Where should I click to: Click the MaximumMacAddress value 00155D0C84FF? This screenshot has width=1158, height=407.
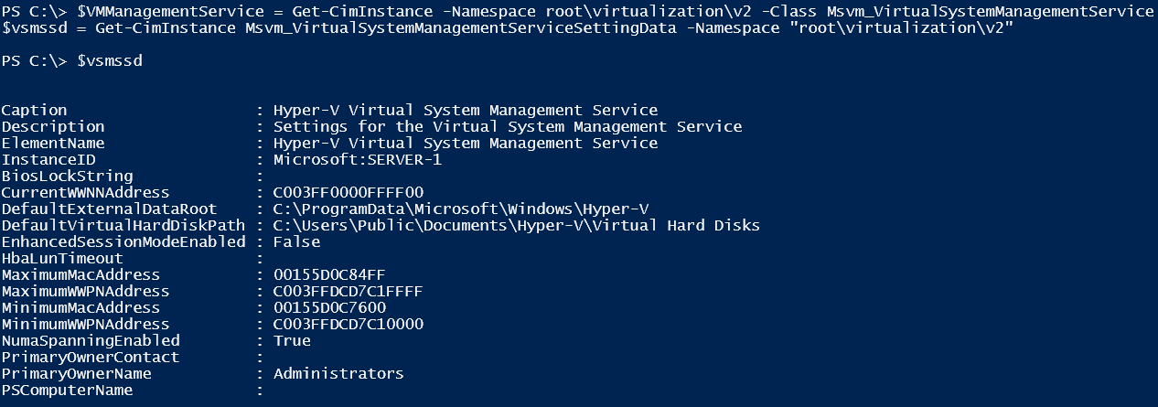pos(329,275)
